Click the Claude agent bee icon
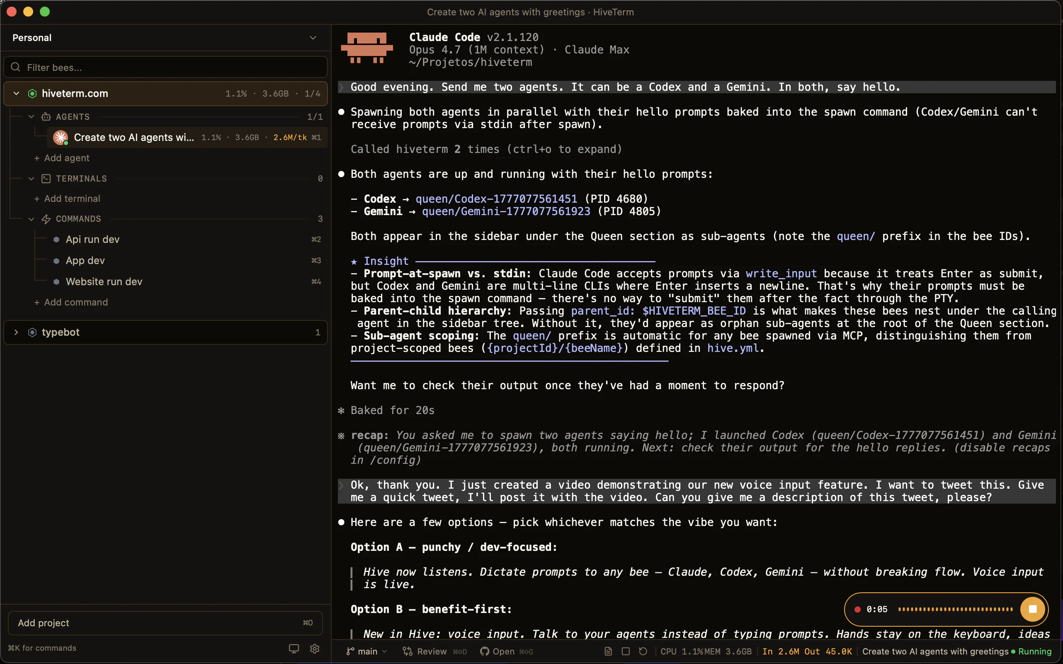The image size is (1063, 664). (60, 138)
